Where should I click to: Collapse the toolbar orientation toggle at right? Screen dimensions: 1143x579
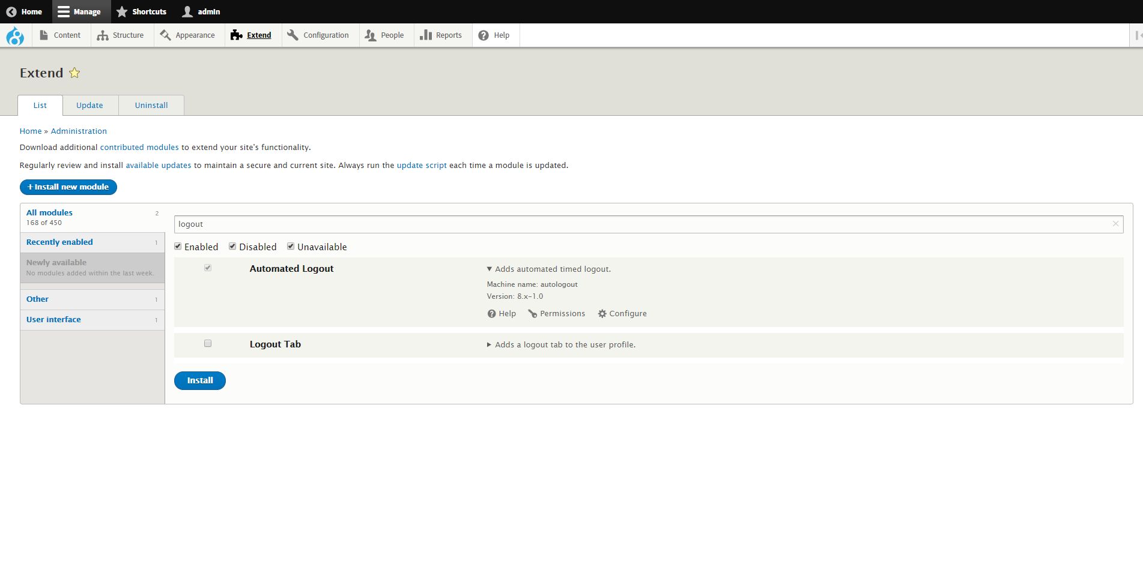point(1137,35)
